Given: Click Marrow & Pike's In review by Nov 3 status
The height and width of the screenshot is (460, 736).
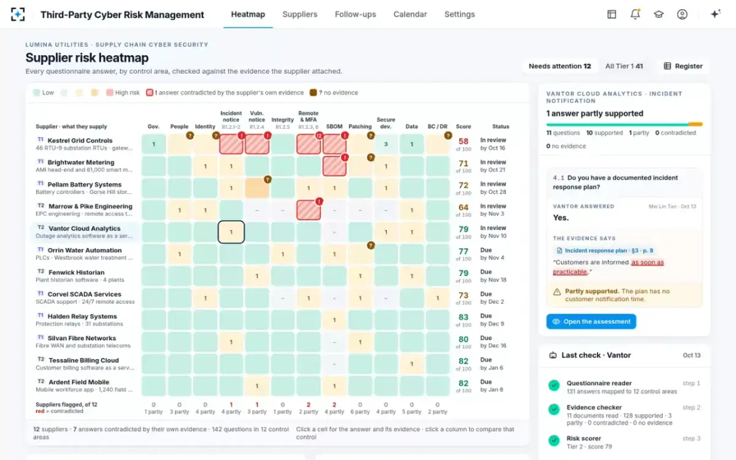Looking at the screenshot, I should pos(493,210).
